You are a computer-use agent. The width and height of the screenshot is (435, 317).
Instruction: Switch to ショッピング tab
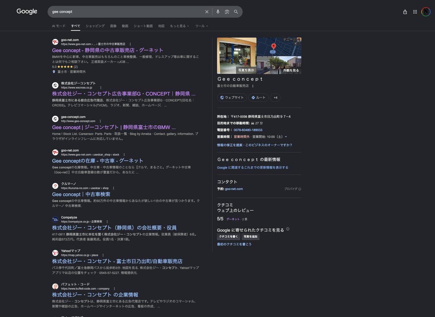(95, 26)
